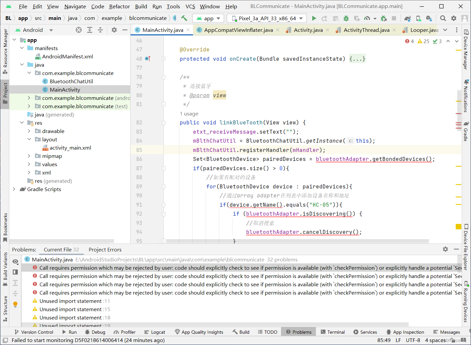Image resolution: width=471 pixels, height=345 pixels.
Task: Open the Navigate menu
Action: coord(75,6)
